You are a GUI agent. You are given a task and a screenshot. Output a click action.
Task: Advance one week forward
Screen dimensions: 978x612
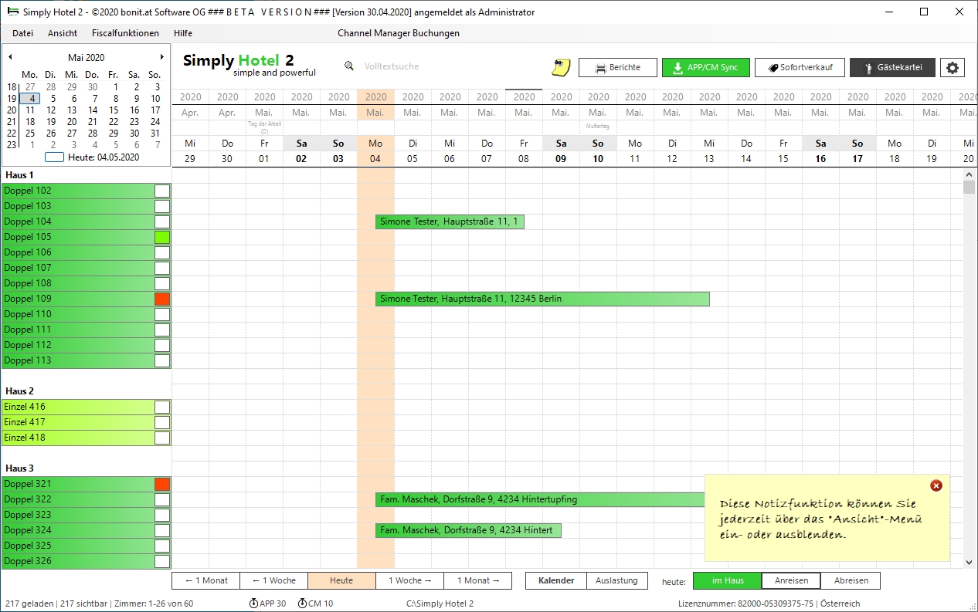(410, 580)
